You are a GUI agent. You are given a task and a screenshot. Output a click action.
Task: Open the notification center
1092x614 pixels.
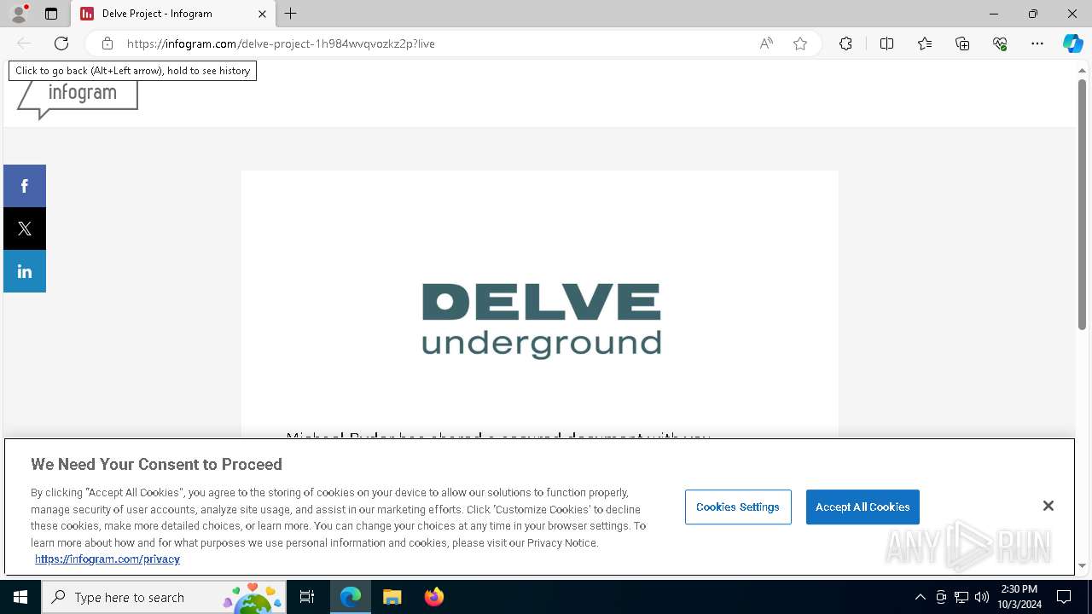pyautogui.click(x=1064, y=597)
